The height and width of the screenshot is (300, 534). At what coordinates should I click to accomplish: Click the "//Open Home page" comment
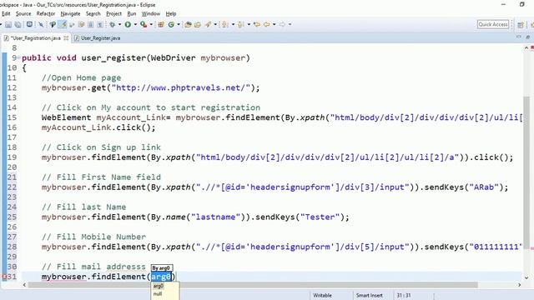coord(82,77)
